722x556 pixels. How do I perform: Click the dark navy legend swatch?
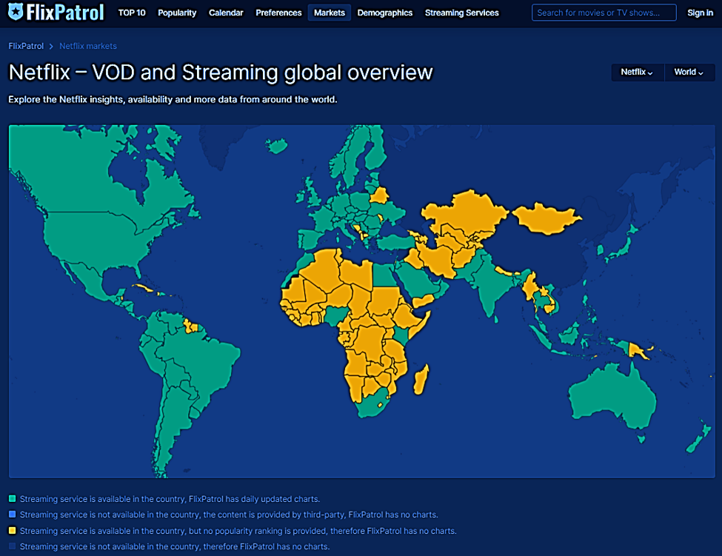(x=13, y=546)
